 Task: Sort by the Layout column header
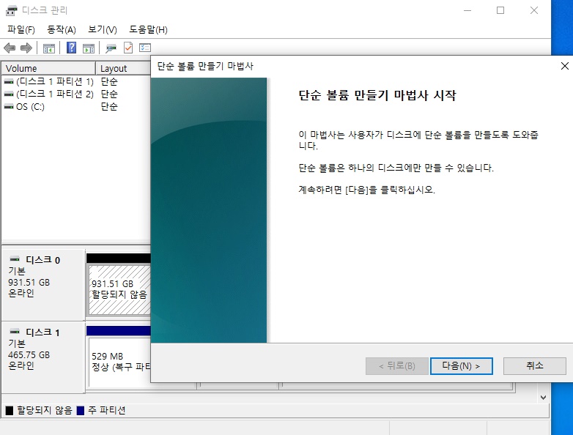(123, 68)
